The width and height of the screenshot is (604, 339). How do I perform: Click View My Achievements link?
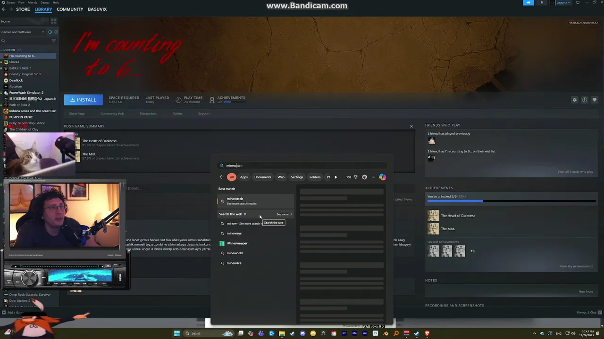tap(576, 266)
